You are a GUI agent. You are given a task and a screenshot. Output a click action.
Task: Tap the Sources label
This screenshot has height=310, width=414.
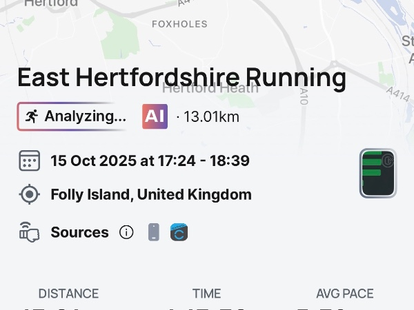point(79,232)
